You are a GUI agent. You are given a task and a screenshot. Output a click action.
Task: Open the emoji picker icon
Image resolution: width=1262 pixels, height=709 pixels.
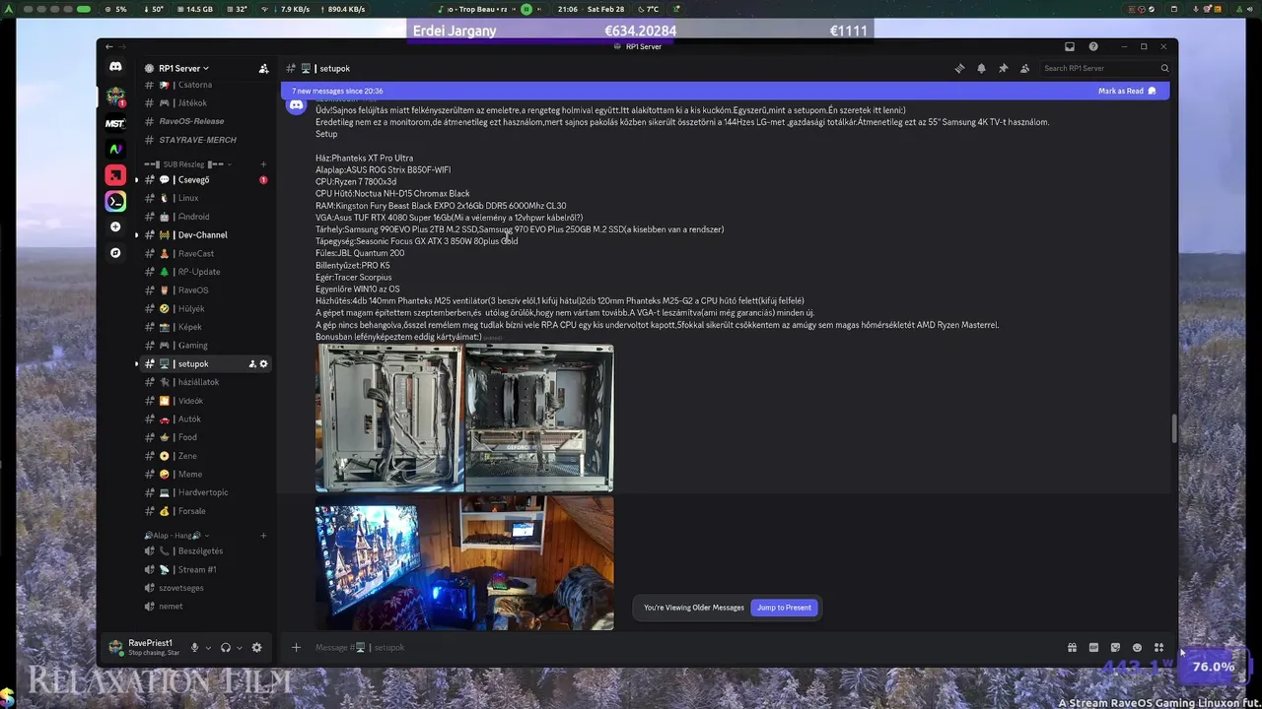click(x=1137, y=647)
